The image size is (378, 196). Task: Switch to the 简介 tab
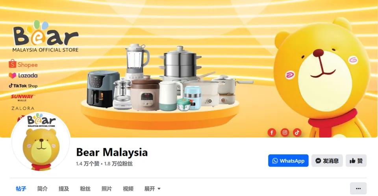[43, 189]
